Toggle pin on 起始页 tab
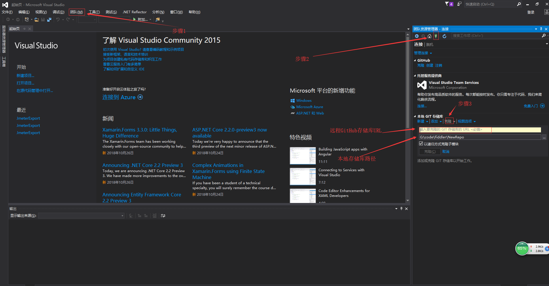 [x=24, y=29]
